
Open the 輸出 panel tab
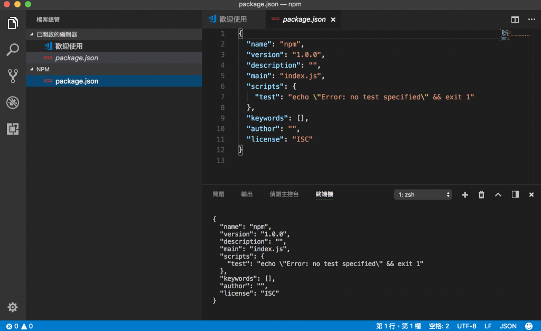(247, 194)
